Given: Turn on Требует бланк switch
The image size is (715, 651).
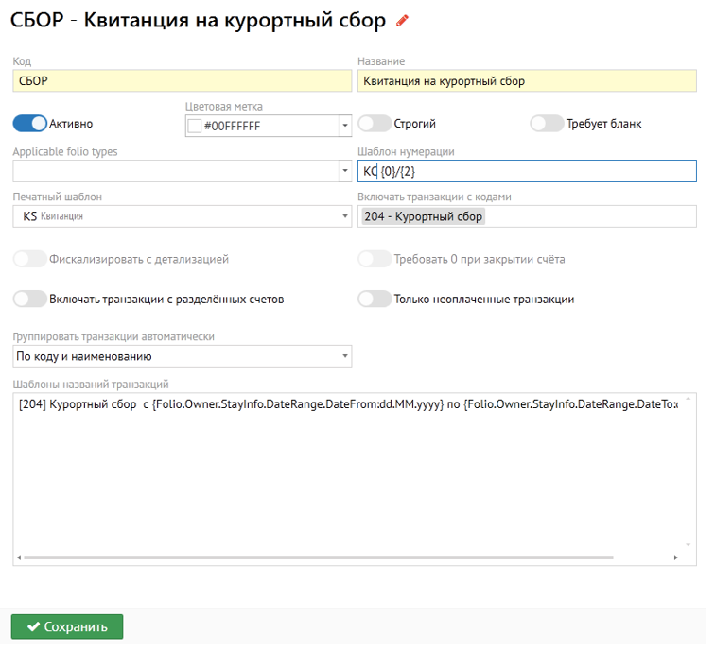Looking at the screenshot, I should pos(547,124).
